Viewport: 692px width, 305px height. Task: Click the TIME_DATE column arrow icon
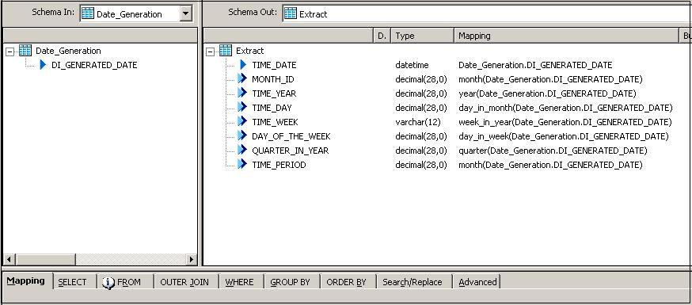click(x=243, y=65)
